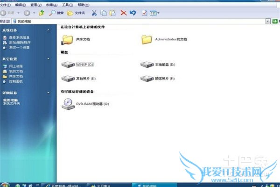Image resolution: width=280 pixels, height=187 pixels.
Task: Collapse the 其它位置 panel
Action: pos(48,59)
